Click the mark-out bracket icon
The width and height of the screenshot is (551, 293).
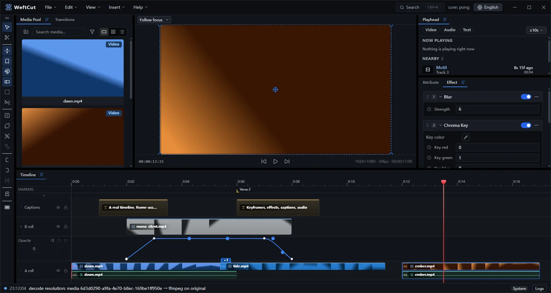(7, 170)
